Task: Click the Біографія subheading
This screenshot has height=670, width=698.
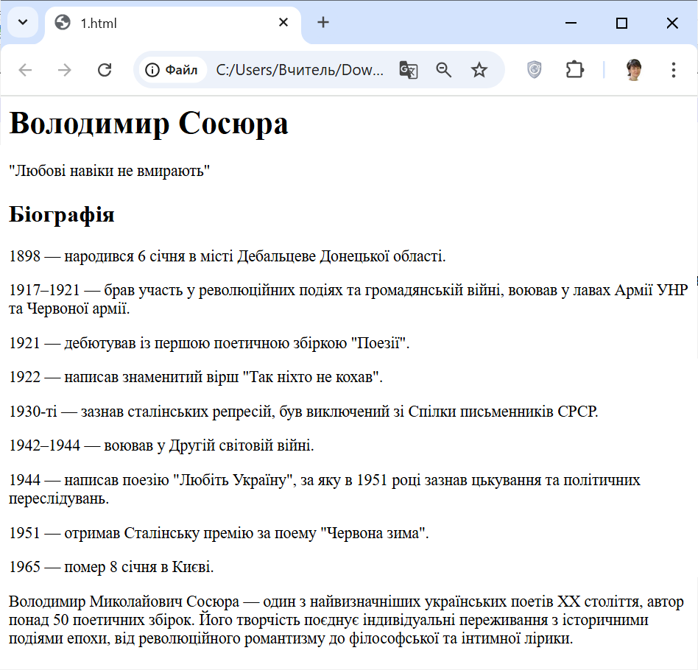Action: click(62, 216)
